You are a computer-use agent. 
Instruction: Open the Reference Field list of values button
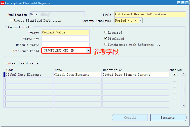[x=88, y=51]
